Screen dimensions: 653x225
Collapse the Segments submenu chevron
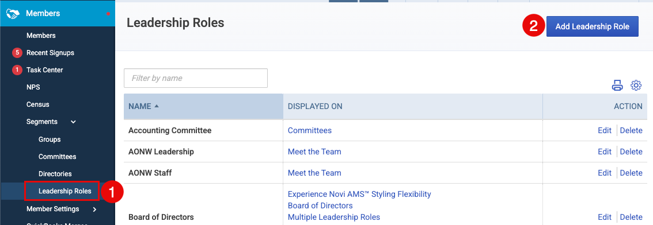[x=73, y=122]
